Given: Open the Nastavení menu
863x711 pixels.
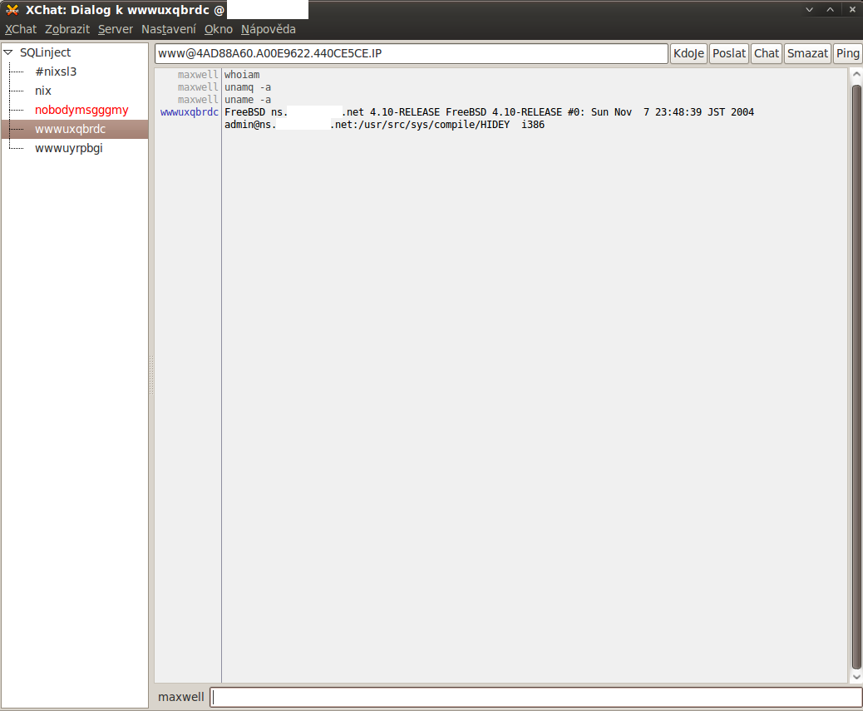Looking at the screenshot, I should [x=169, y=29].
